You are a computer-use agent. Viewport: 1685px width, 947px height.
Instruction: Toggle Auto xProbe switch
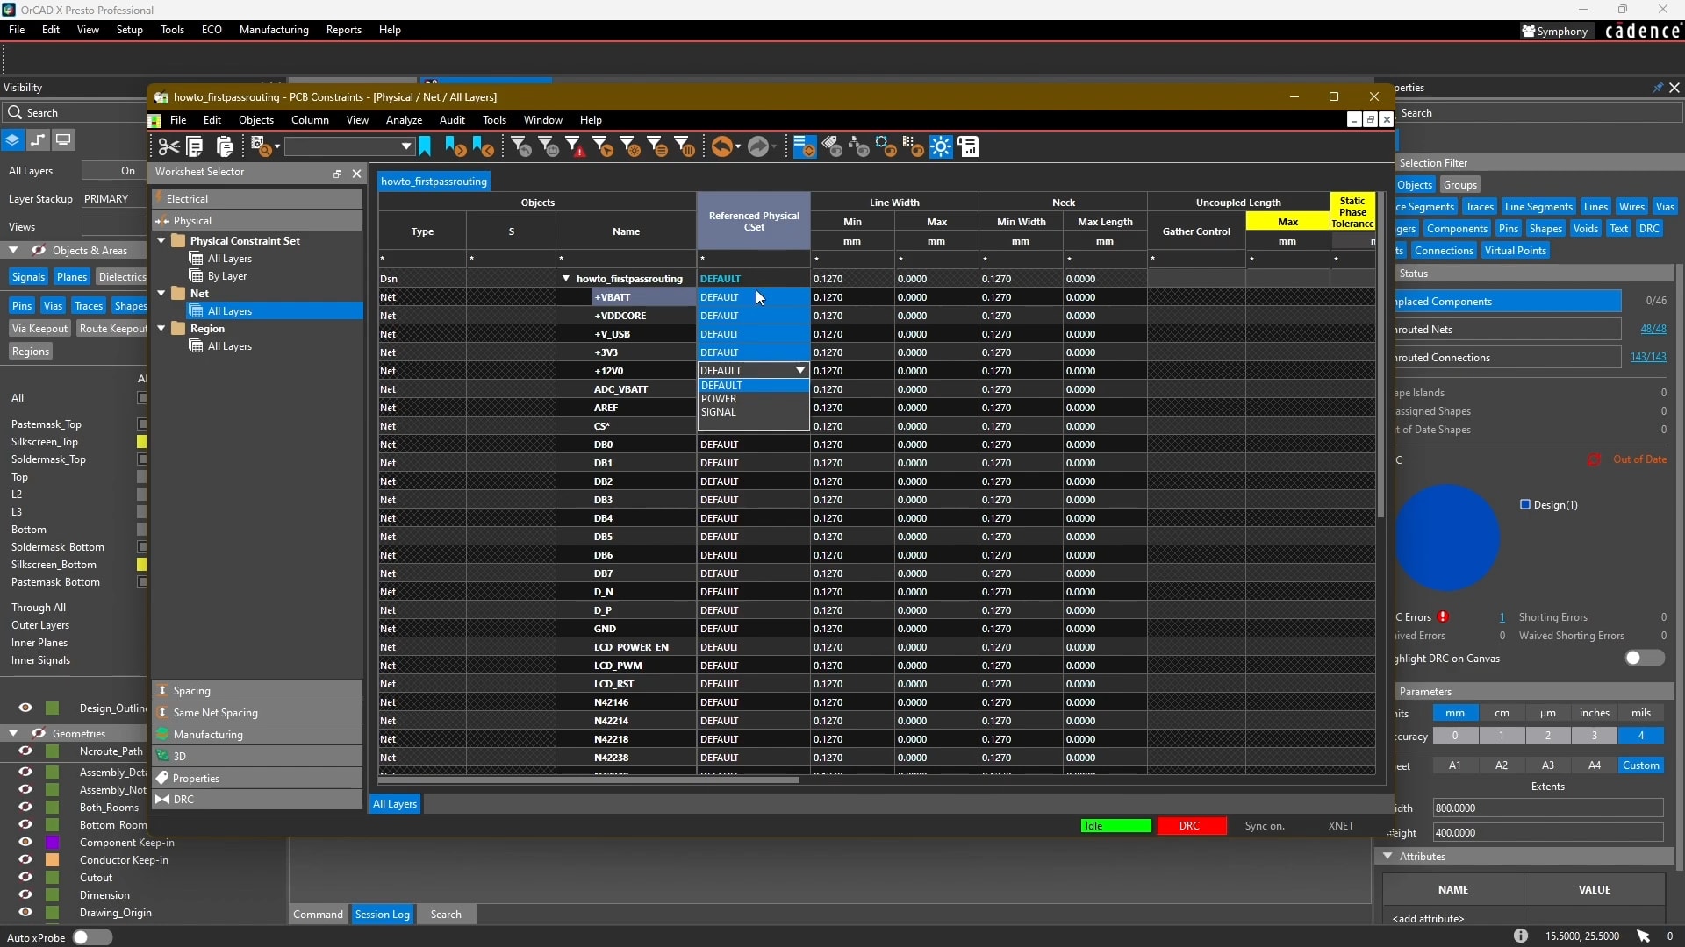(91, 937)
